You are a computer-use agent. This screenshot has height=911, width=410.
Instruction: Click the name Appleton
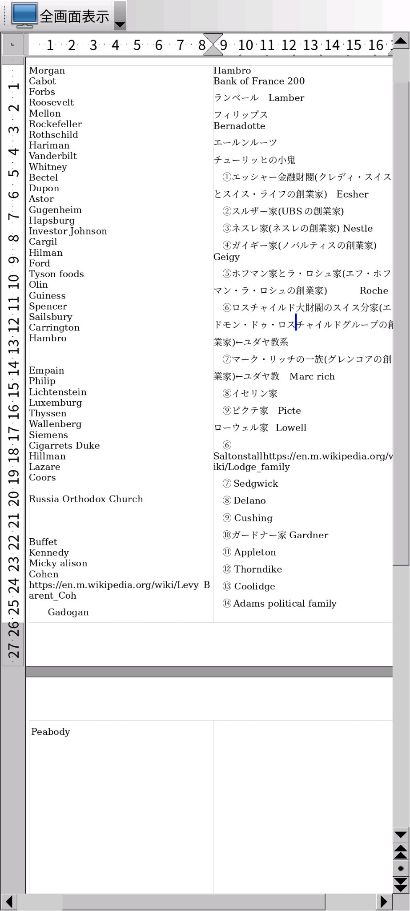click(x=255, y=552)
